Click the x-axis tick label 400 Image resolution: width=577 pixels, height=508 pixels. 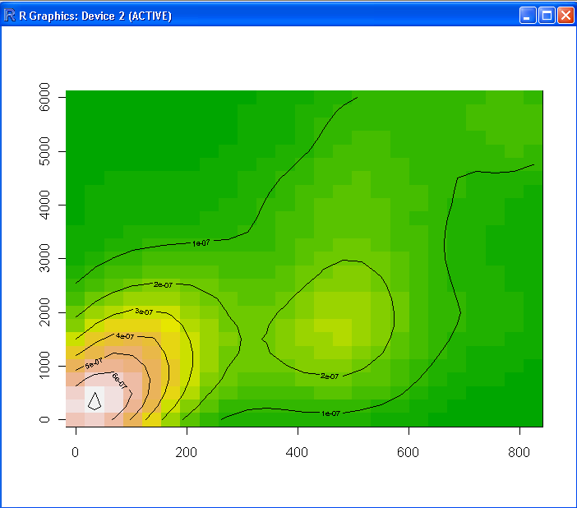coord(298,451)
